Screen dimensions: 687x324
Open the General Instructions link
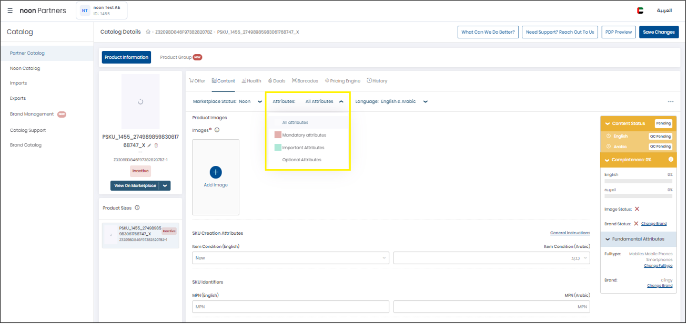[570, 233]
